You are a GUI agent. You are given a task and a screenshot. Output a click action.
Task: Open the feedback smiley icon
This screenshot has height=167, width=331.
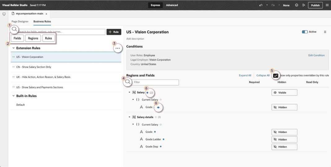coord(297,5)
